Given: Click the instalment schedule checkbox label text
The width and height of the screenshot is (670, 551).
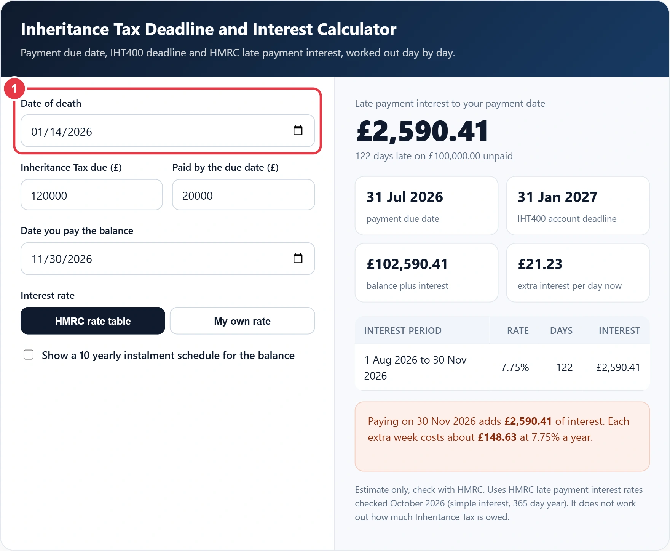Looking at the screenshot, I should pyautogui.click(x=168, y=355).
